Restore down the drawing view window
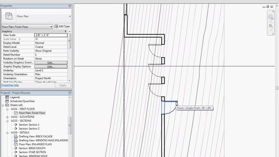 (x=268, y=7)
